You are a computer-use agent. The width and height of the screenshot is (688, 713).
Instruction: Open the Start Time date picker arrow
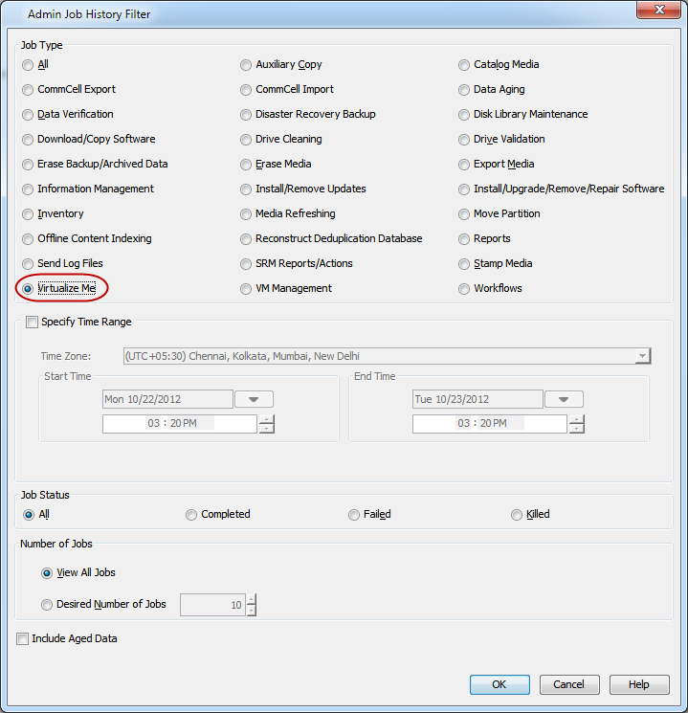click(254, 399)
